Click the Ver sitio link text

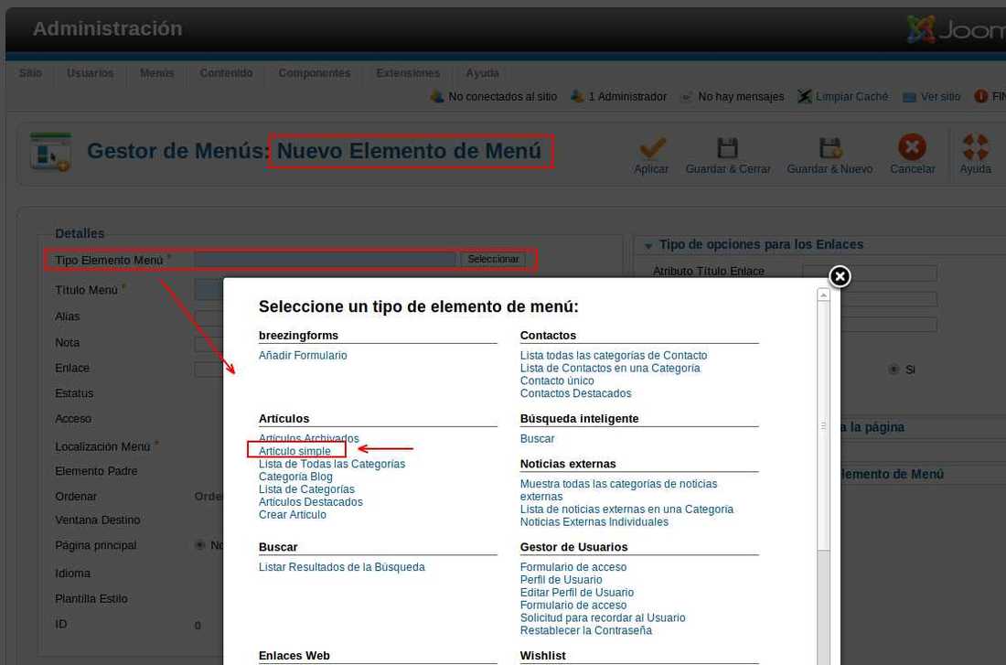pos(940,97)
